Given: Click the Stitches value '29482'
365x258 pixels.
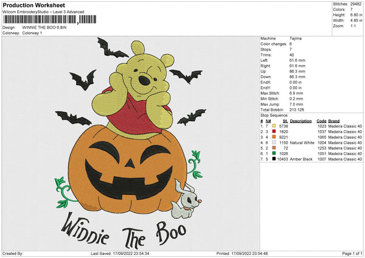Looking at the screenshot, I should pyautogui.click(x=356, y=4).
